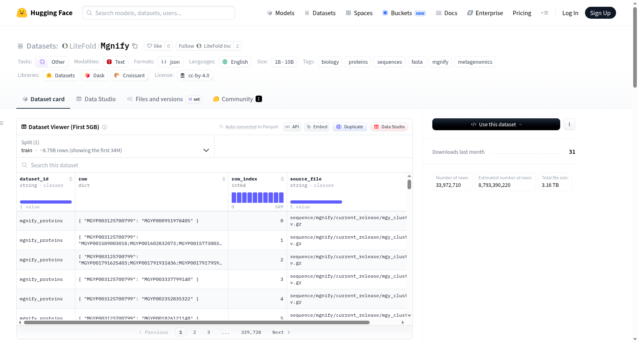
Task: Open Buckets in the top navigation
Action: (x=404, y=13)
